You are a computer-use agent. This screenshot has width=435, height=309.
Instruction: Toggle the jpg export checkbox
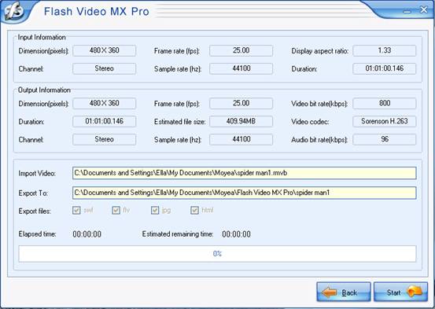pos(155,210)
